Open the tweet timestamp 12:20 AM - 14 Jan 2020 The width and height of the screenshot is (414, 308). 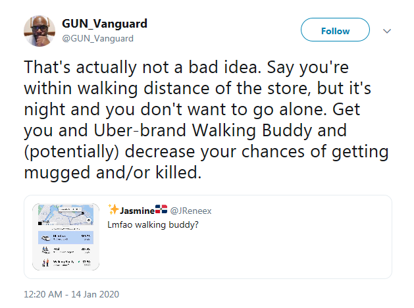pos(70,294)
